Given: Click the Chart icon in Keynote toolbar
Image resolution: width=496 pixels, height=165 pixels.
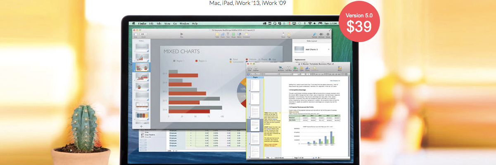Looking at the screenshot, I should (x=223, y=35).
